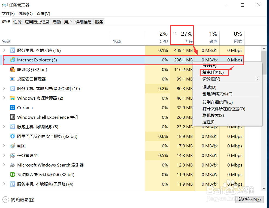
Task: Click gear icon of 服务主机: 本地系统(网络受限) (10)
Action: pyautogui.click(x=12, y=88)
